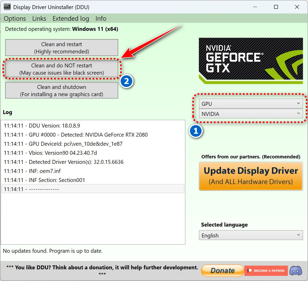This screenshot has width=308, height=281.
Task: Minimize the DDU window
Action: (255, 7)
